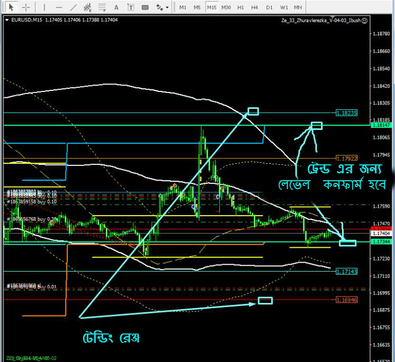Select the text 'A' tool
Screen dimensions: 395x362
coord(116,7)
